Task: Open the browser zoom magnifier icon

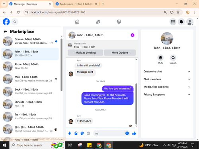Action: [x=165, y=12]
